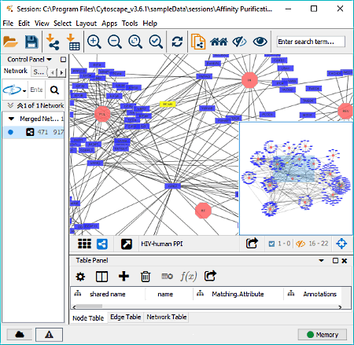Sort by shared name column header
This screenshot has width=354, height=345.
(x=108, y=294)
